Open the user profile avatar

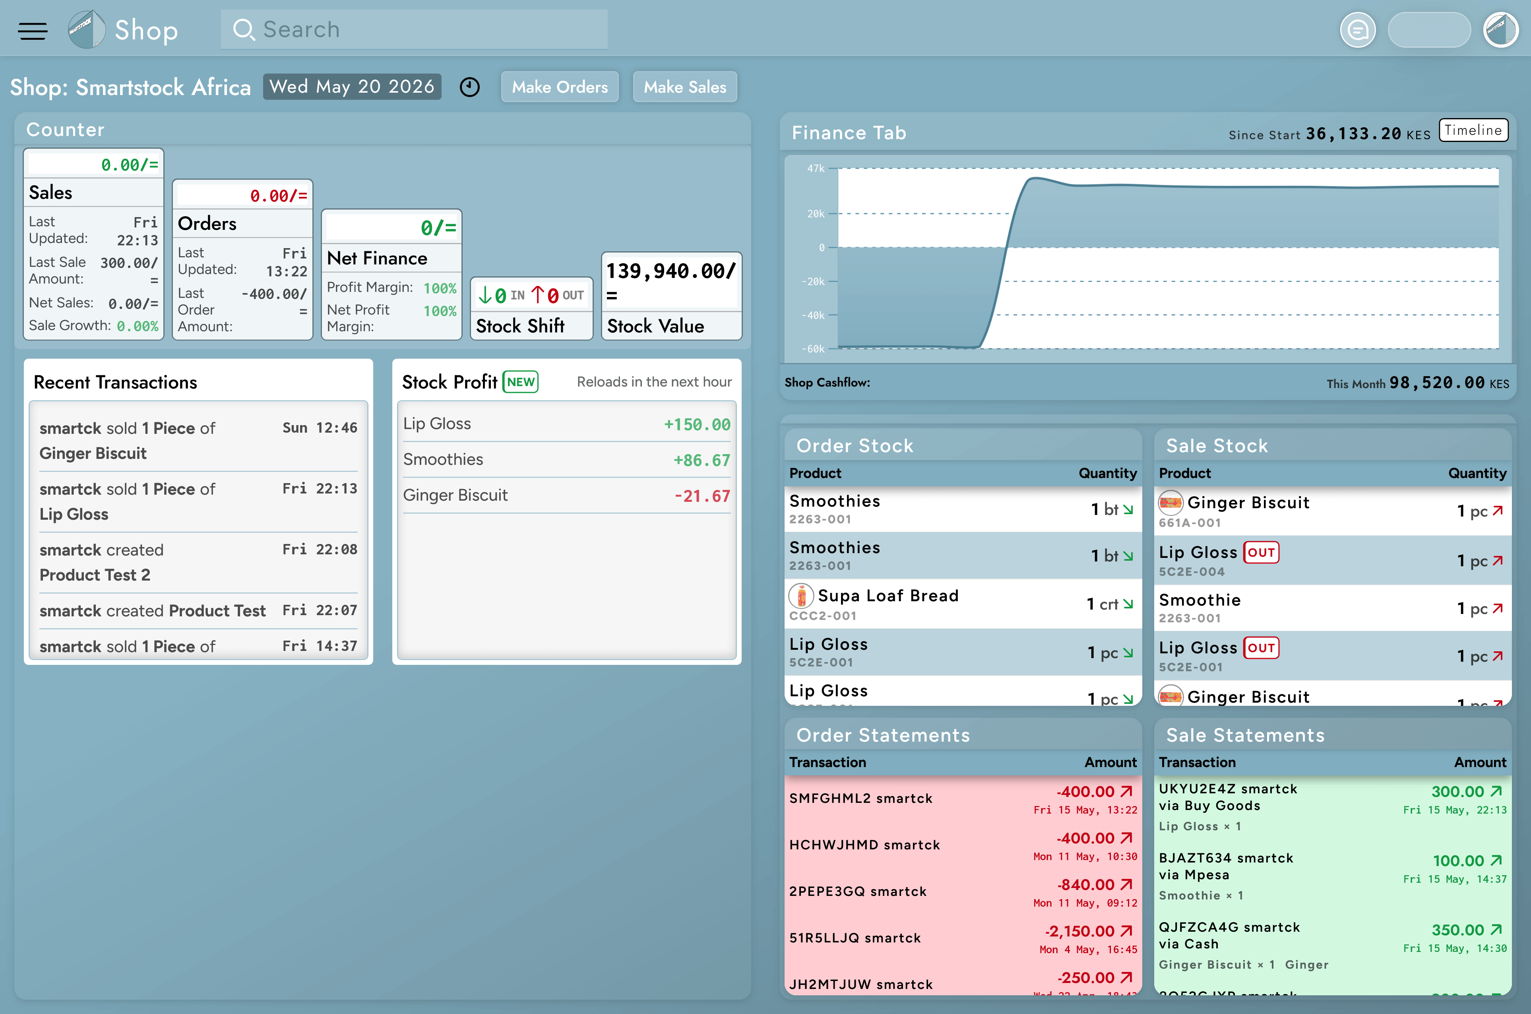pyautogui.click(x=1501, y=30)
